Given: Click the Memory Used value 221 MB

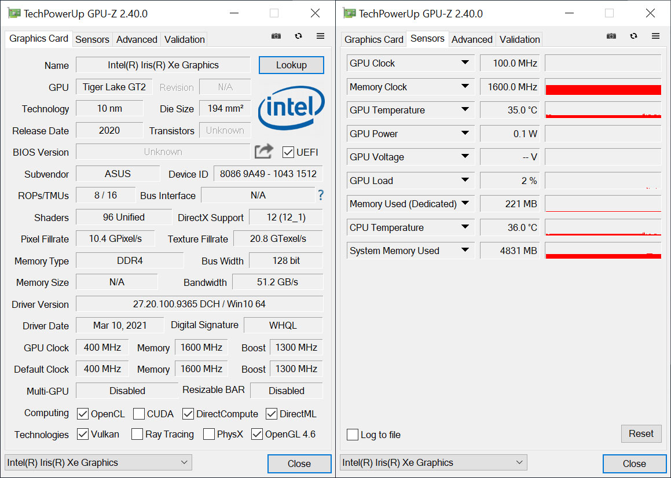Looking at the screenshot, I should click(x=510, y=204).
